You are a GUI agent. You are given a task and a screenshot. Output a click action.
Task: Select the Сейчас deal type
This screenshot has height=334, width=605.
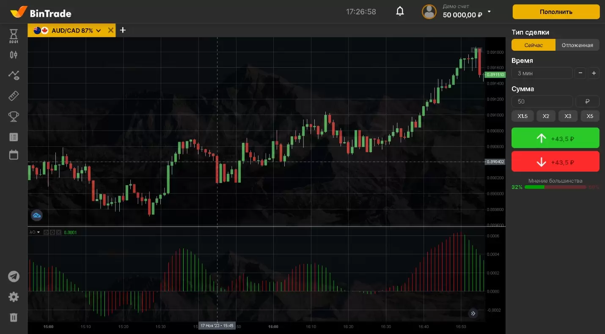point(533,45)
